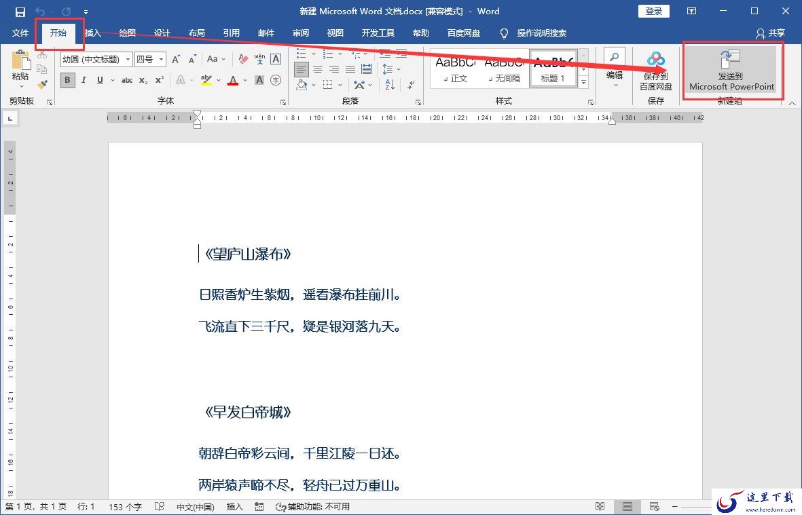This screenshot has height=515, width=802.
Task: Open the 插入 ribbon tab
Action: pos(92,33)
